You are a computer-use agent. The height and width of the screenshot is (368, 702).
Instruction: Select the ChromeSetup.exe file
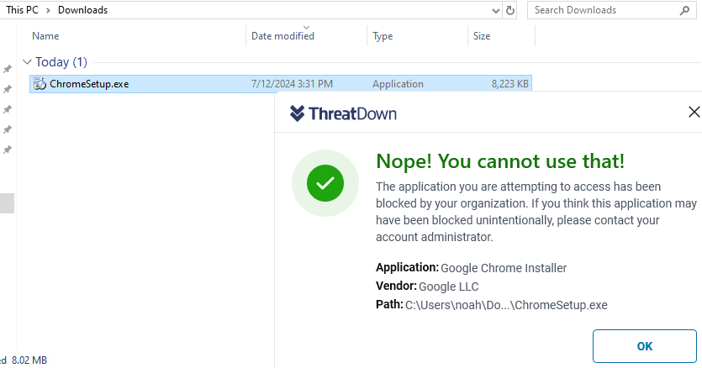click(x=280, y=84)
